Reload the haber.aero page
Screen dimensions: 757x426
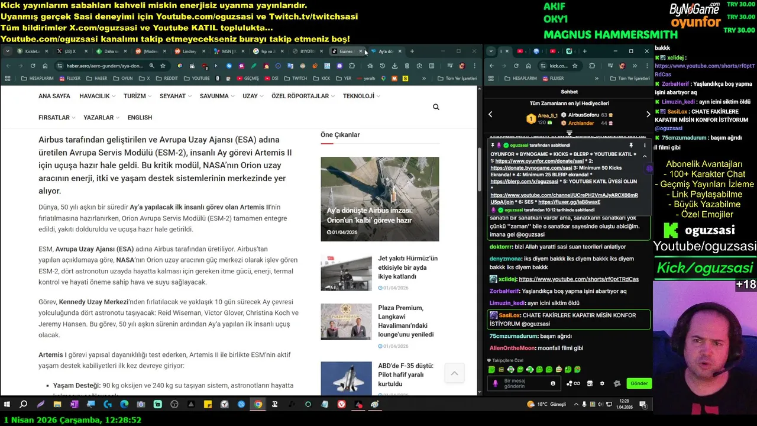coord(33,66)
